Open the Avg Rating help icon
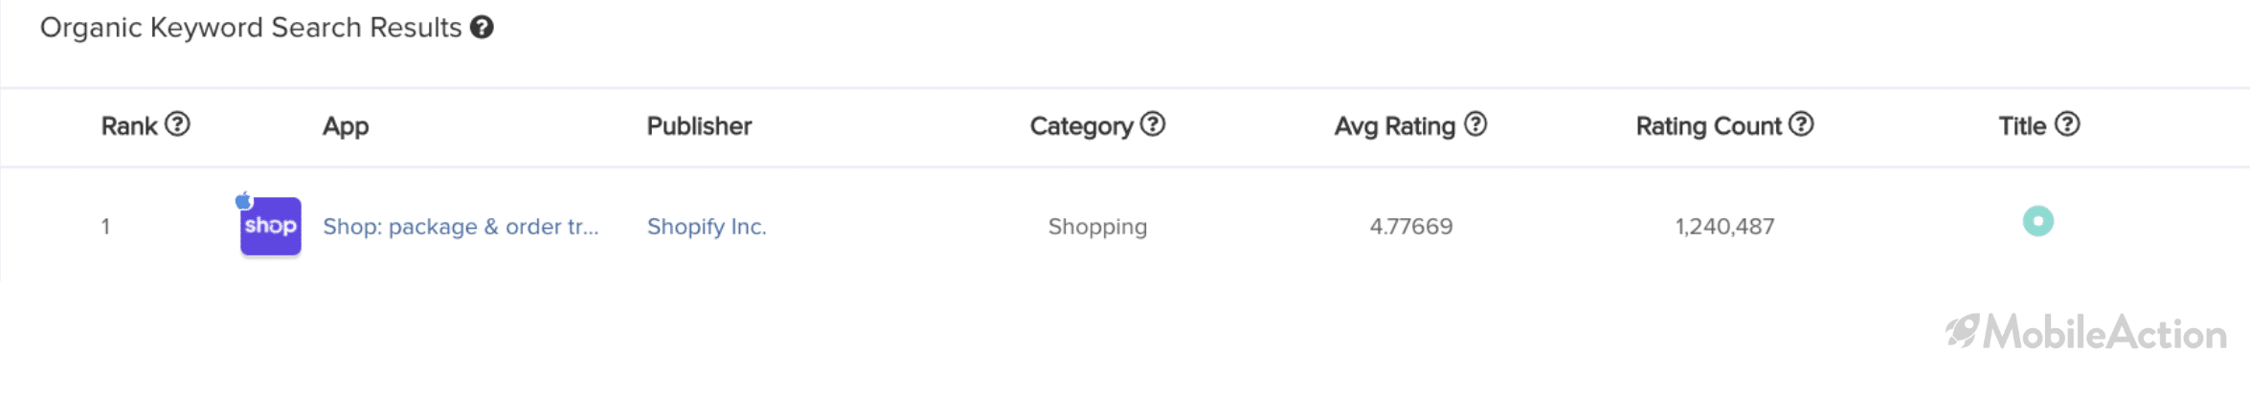The height and width of the screenshot is (396, 2250). (x=1475, y=124)
